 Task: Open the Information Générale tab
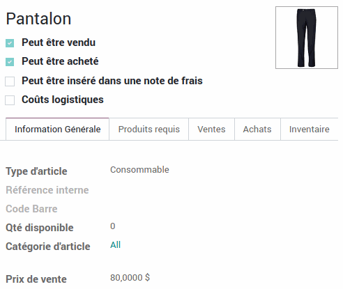coord(57,130)
